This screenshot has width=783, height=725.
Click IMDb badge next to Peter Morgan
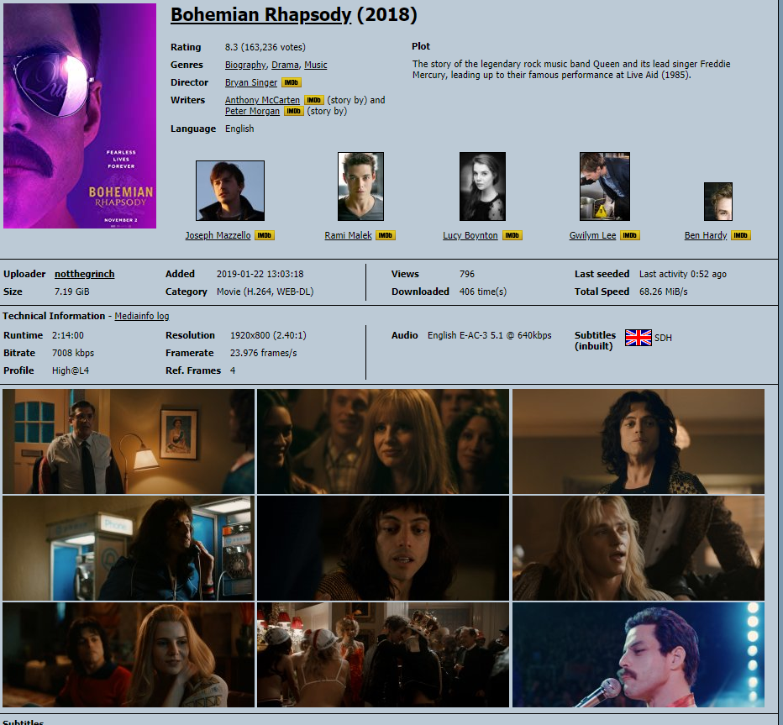coord(294,111)
